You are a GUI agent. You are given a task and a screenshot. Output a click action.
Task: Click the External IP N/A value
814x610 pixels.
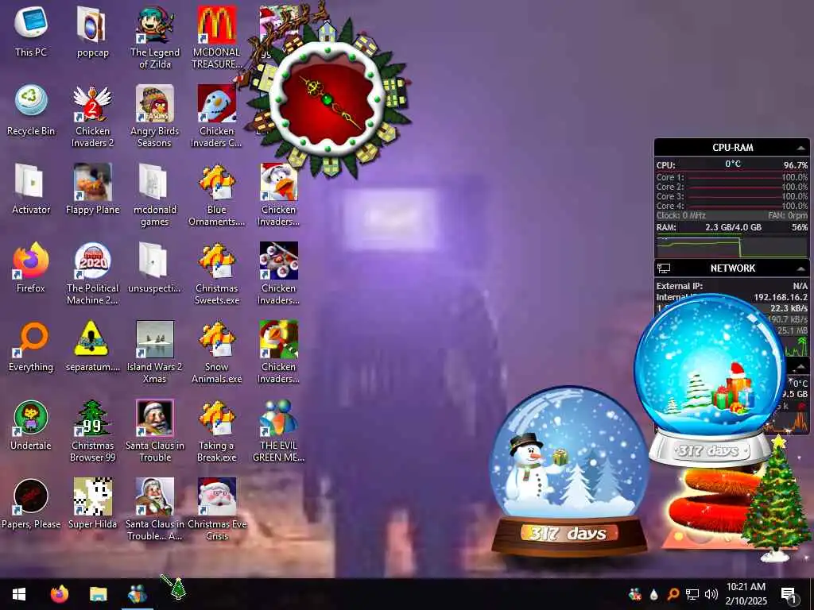(x=800, y=286)
